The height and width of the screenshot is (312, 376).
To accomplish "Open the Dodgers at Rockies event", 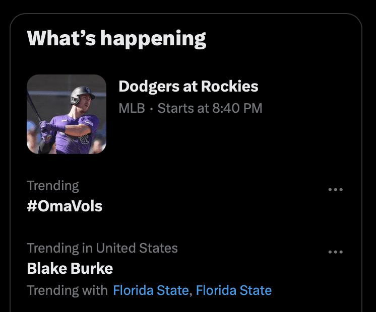I will click(x=188, y=87).
